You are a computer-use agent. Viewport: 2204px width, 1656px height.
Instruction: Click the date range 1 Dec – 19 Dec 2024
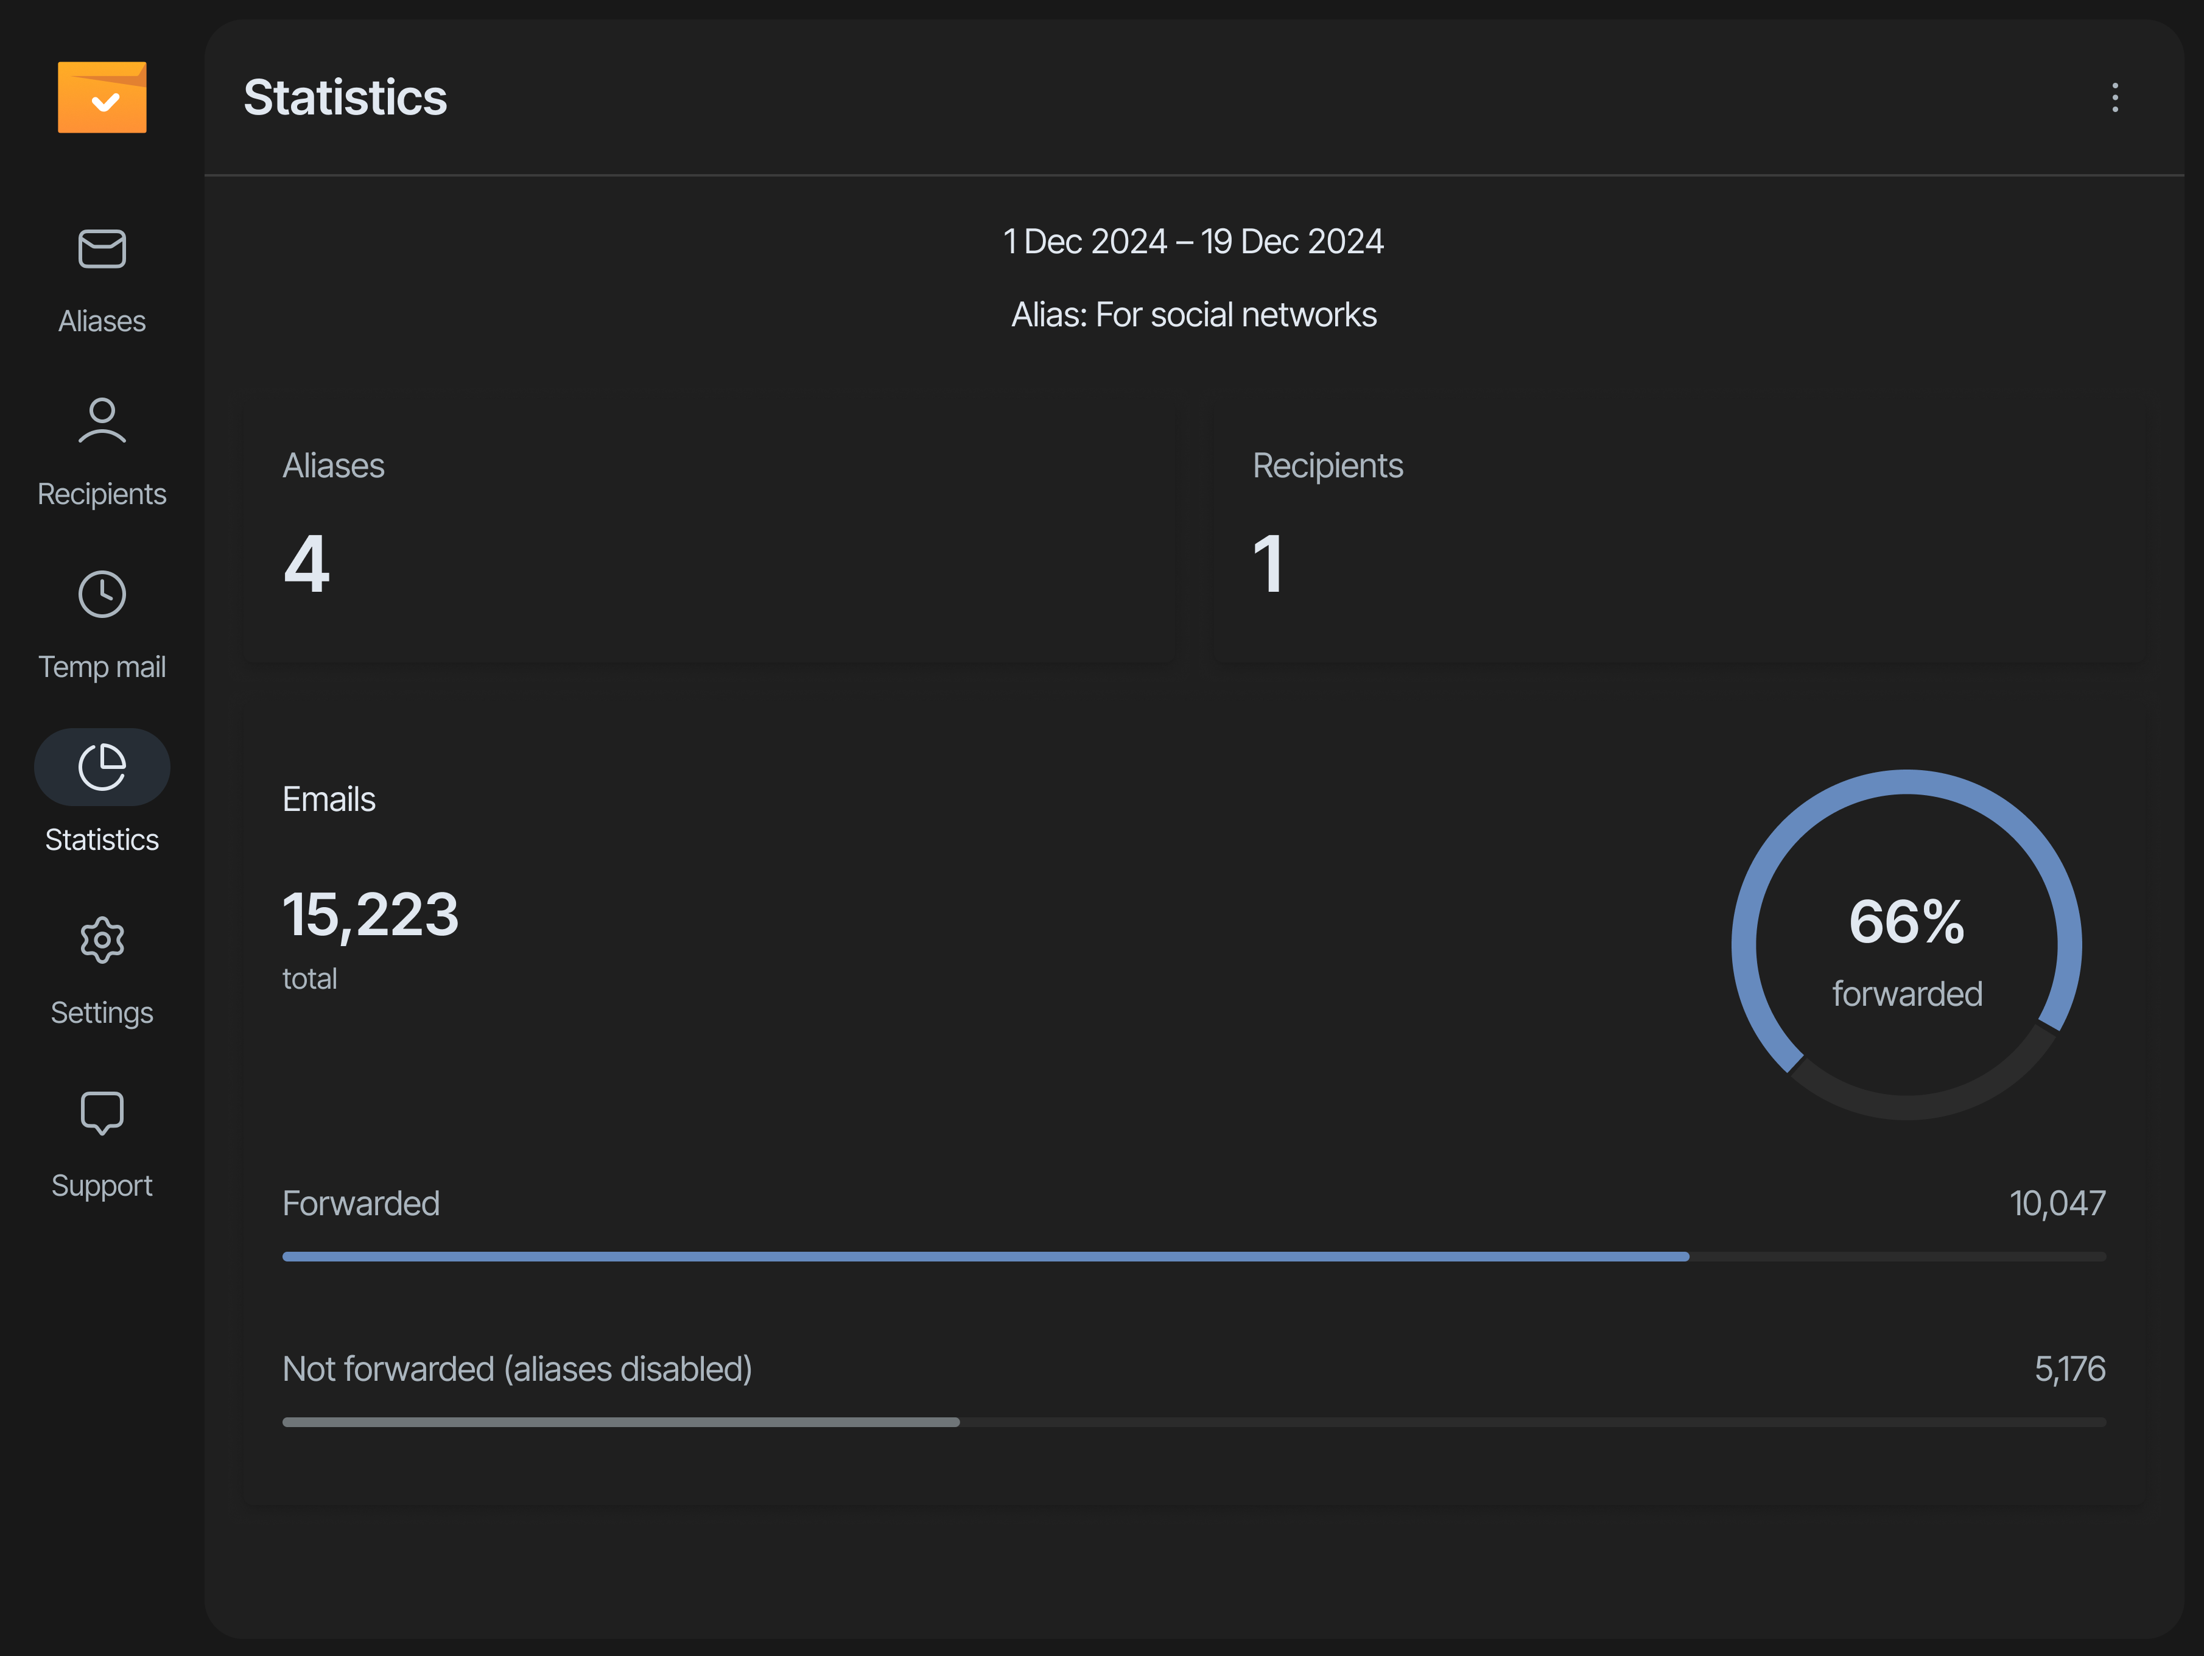point(1193,241)
